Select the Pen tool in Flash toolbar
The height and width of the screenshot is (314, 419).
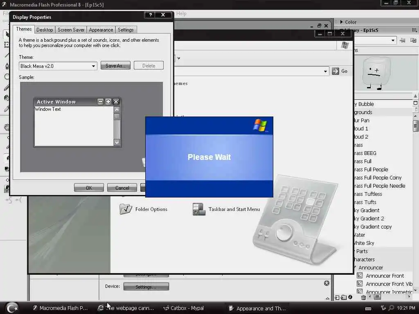[x=7, y=66]
